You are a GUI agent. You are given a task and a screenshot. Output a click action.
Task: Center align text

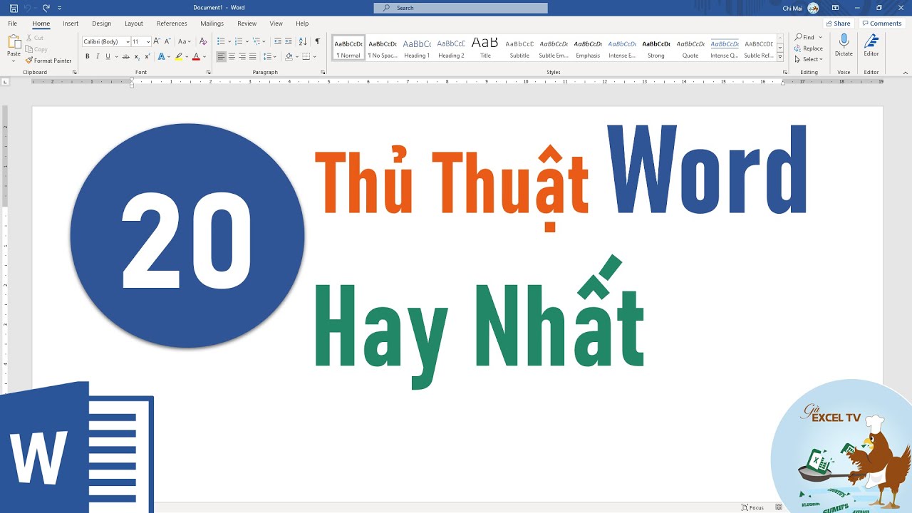coord(232,56)
